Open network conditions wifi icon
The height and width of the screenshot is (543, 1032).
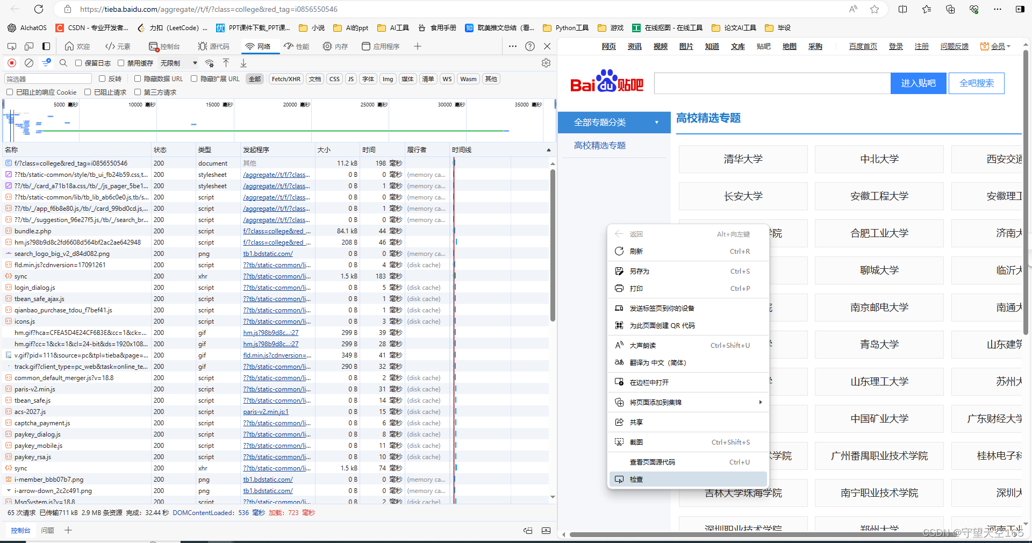pos(210,63)
